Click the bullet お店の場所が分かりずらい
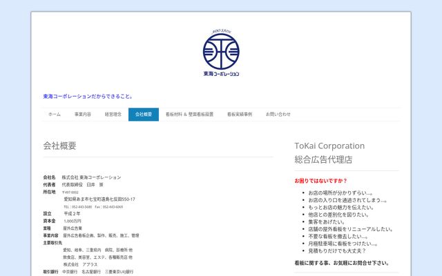The image size is (442, 276). pyautogui.click(x=340, y=193)
